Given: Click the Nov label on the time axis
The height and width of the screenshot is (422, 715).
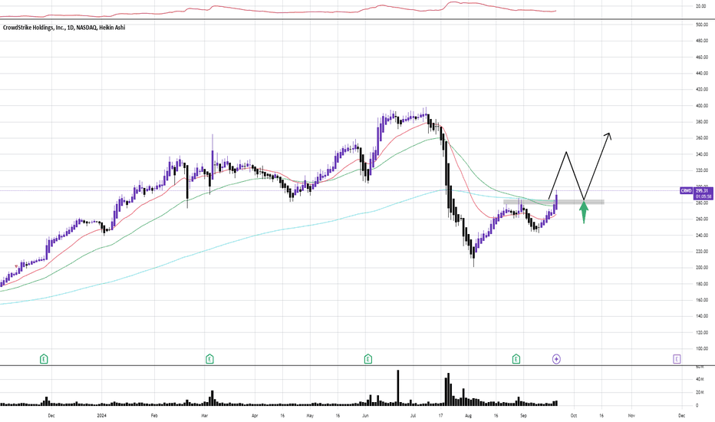Looking at the screenshot, I should coord(631,416).
